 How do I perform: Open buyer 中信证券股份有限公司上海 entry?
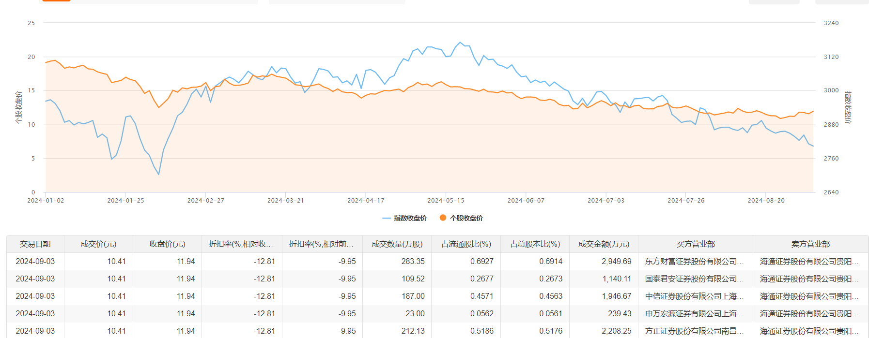[x=694, y=296]
